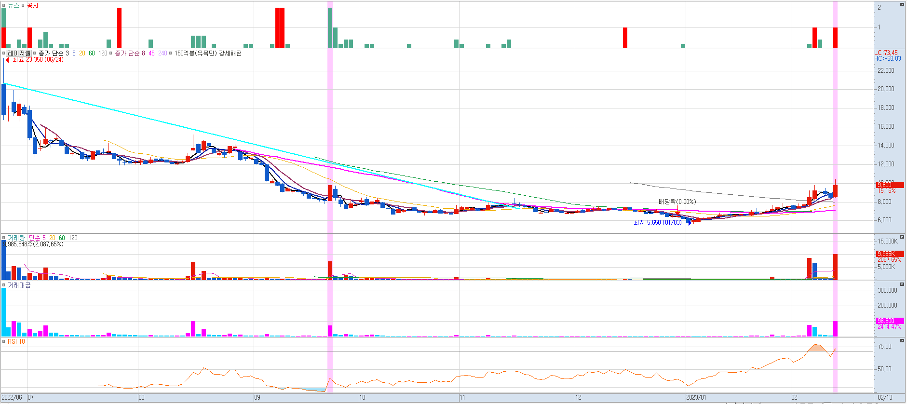Image resolution: width=907 pixels, height=404 pixels.
Task: Click the RSI 18 legend label
Action: click(x=16, y=341)
